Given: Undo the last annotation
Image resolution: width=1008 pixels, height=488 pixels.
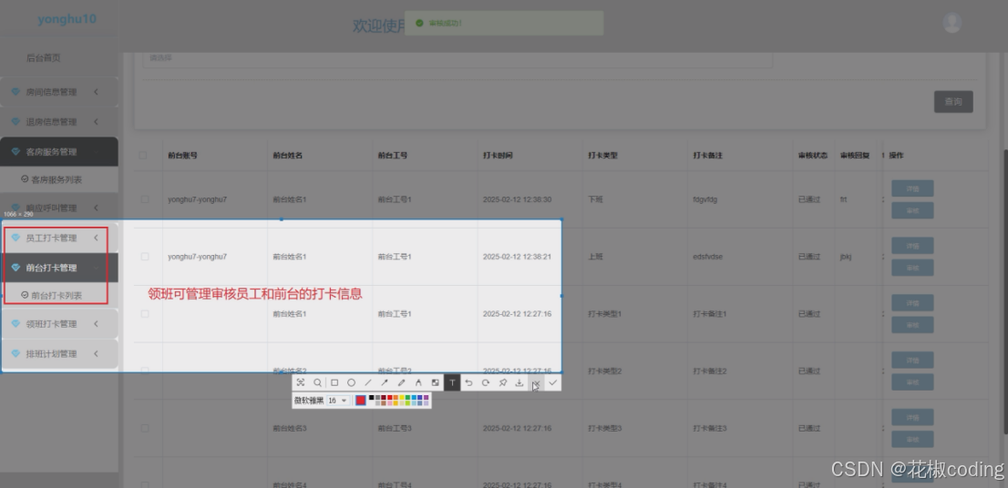Looking at the screenshot, I should pos(468,382).
